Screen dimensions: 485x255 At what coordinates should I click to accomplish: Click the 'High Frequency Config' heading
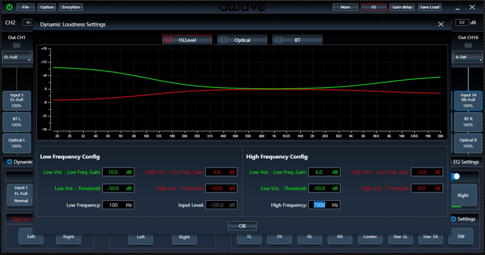pos(277,157)
